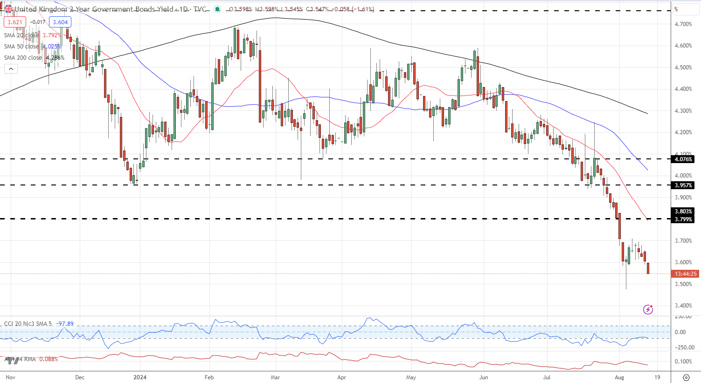Select the SMA 200 close indicator legend
701x383 pixels.
23,58
